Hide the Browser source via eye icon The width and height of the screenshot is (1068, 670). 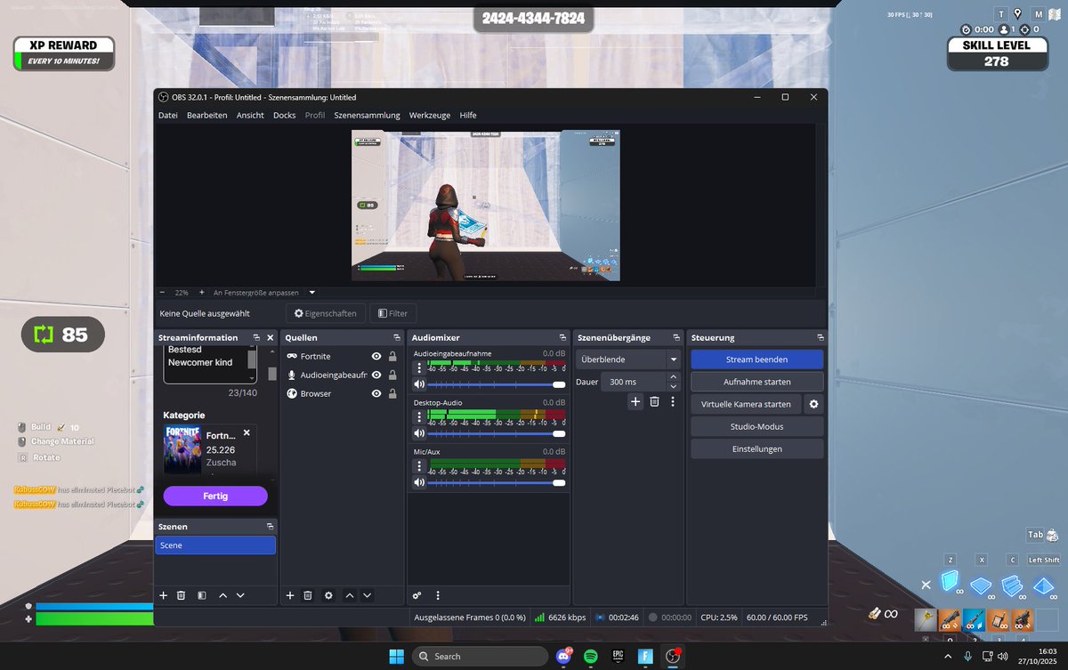[376, 393]
